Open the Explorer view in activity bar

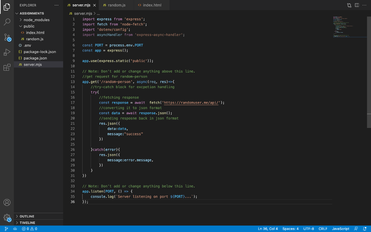click(x=7, y=7)
